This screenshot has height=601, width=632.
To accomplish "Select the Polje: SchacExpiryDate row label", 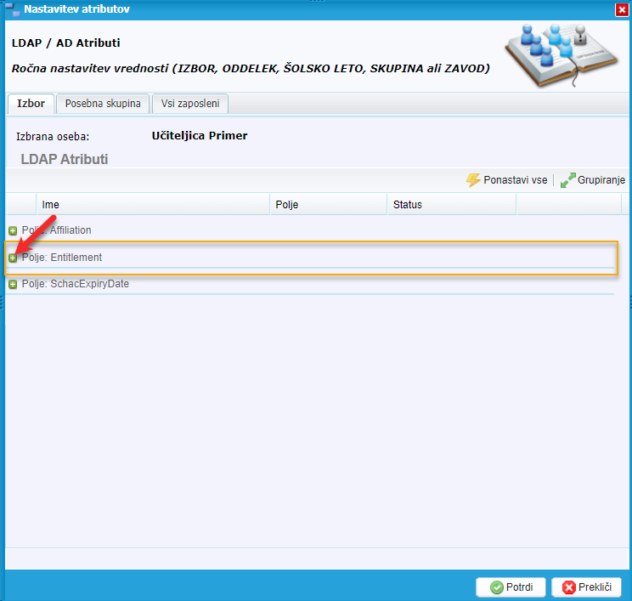I will [76, 285].
